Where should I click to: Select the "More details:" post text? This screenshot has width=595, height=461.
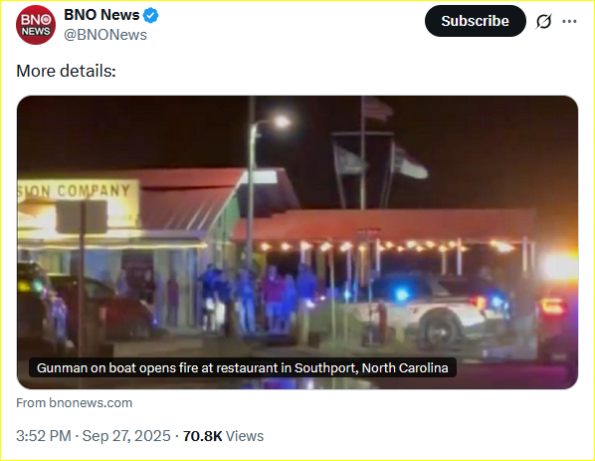66,71
